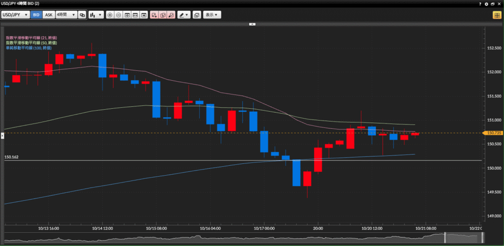Click the 150.735 current price label
The height and width of the screenshot is (246, 504).
(x=493, y=133)
